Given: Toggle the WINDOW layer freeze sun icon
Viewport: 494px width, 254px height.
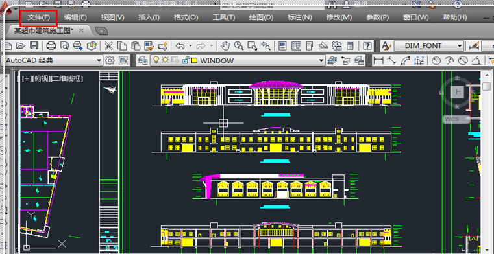Looking at the screenshot, I should (x=166, y=60).
